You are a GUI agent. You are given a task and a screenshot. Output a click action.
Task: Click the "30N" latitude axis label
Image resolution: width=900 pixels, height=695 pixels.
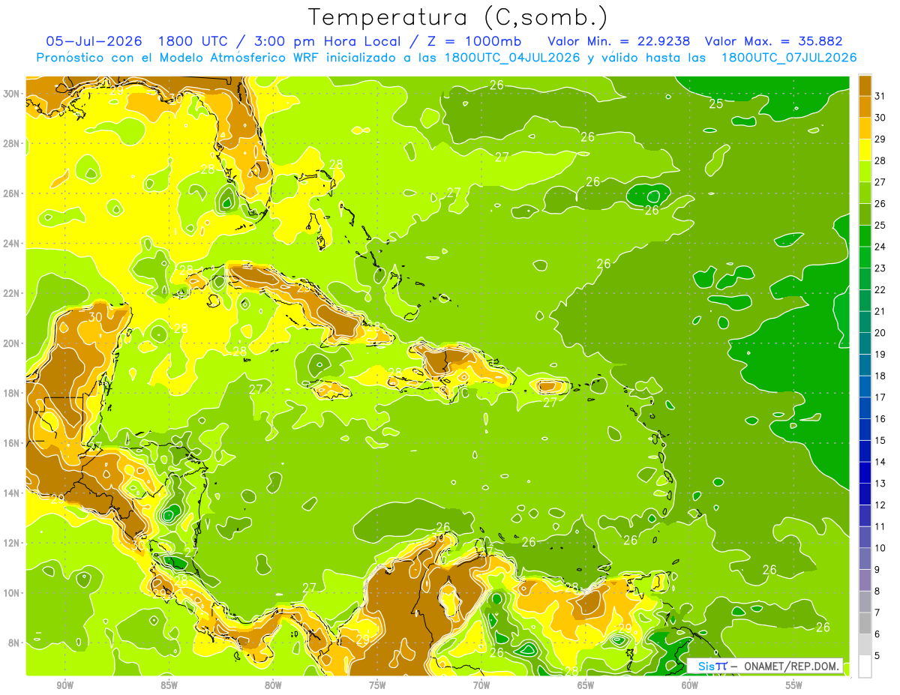point(12,94)
